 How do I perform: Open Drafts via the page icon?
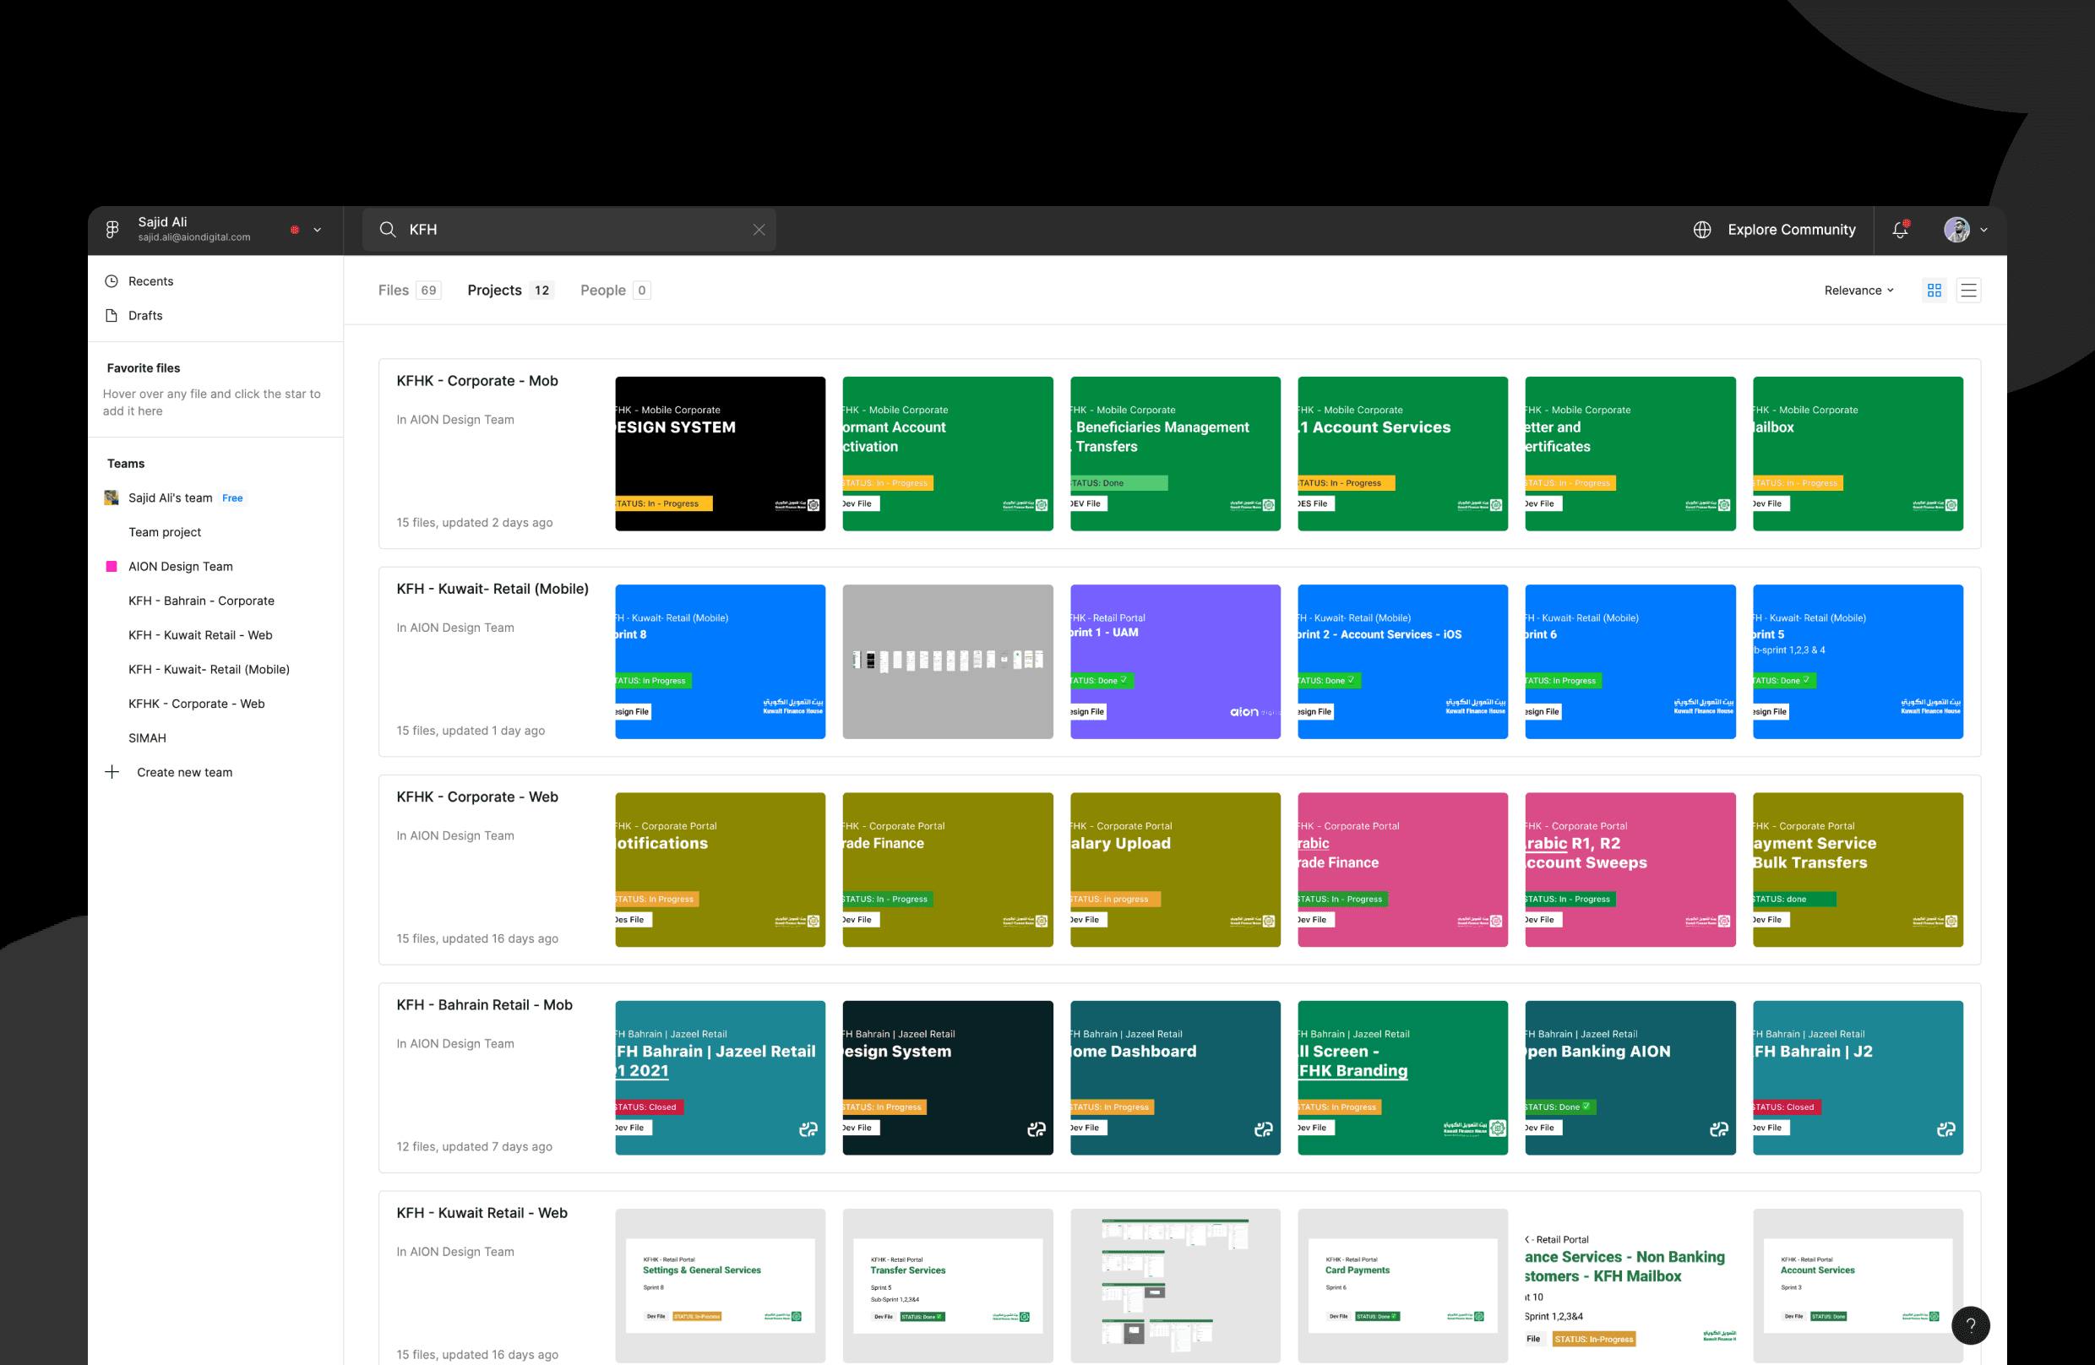pyautogui.click(x=112, y=316)
